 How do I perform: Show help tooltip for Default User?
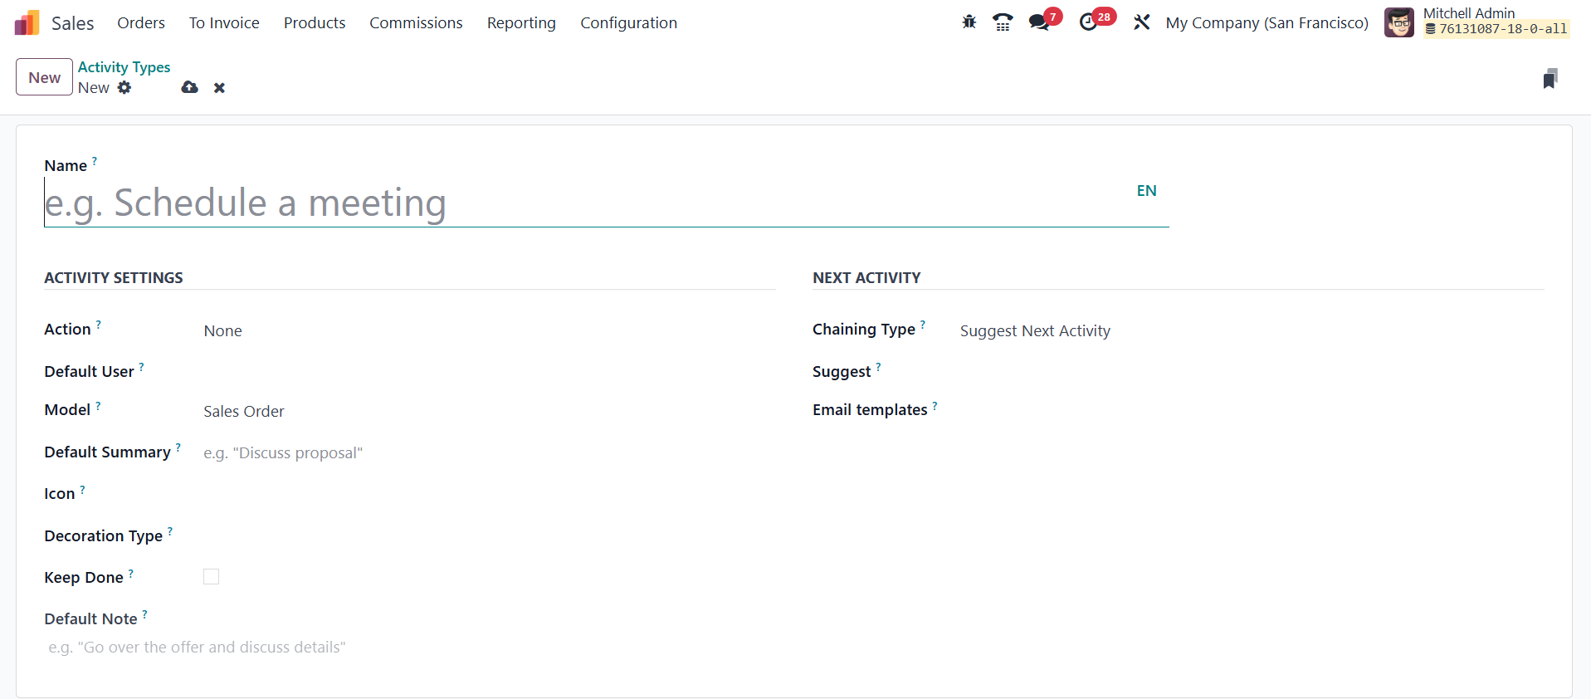click(142, 367)
